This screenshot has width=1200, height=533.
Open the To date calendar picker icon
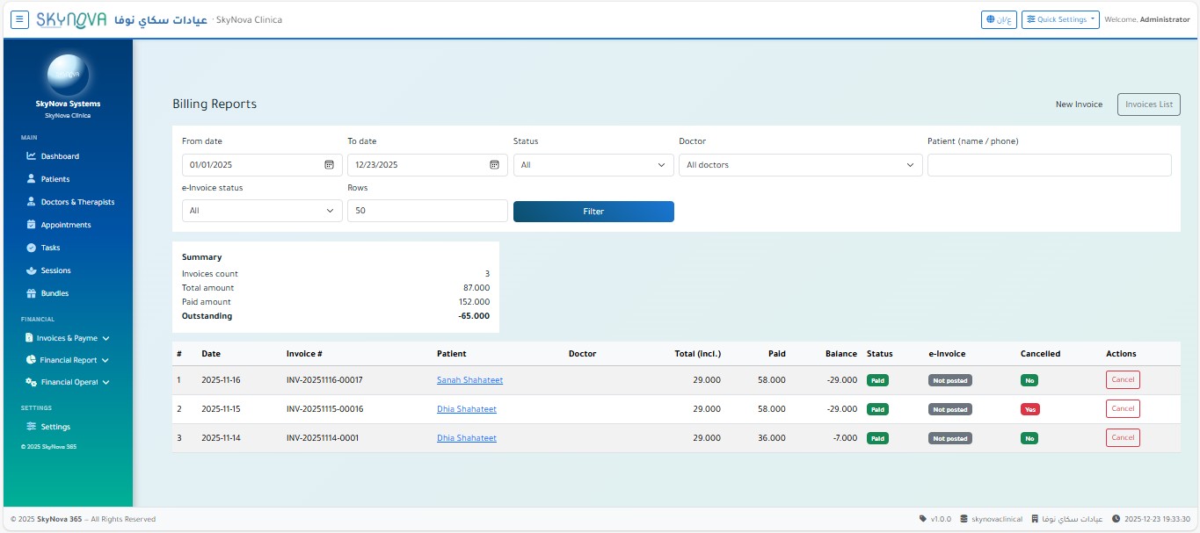pyautogui.click(x=494, y=165)
